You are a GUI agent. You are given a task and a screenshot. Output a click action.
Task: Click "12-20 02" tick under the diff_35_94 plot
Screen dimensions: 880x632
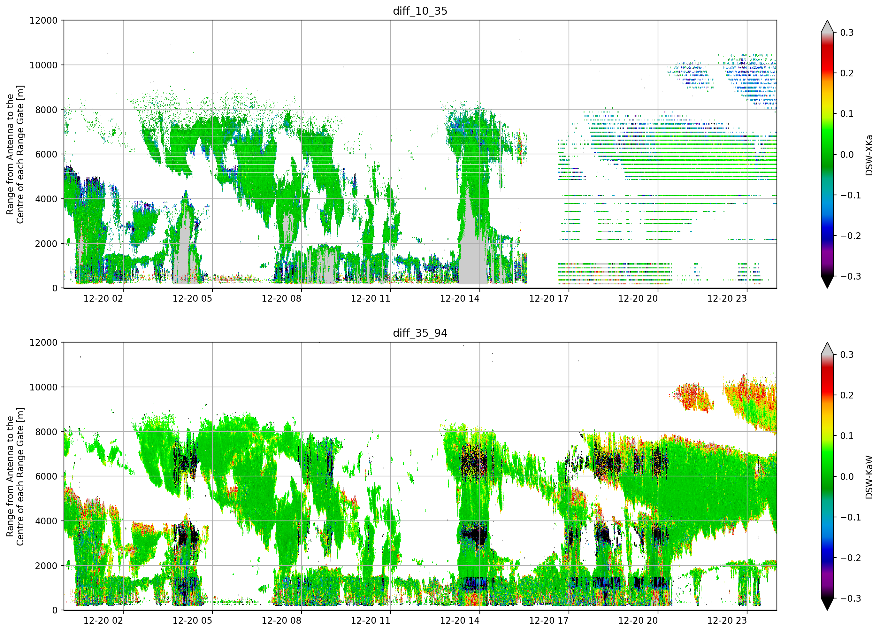point(103,621)
